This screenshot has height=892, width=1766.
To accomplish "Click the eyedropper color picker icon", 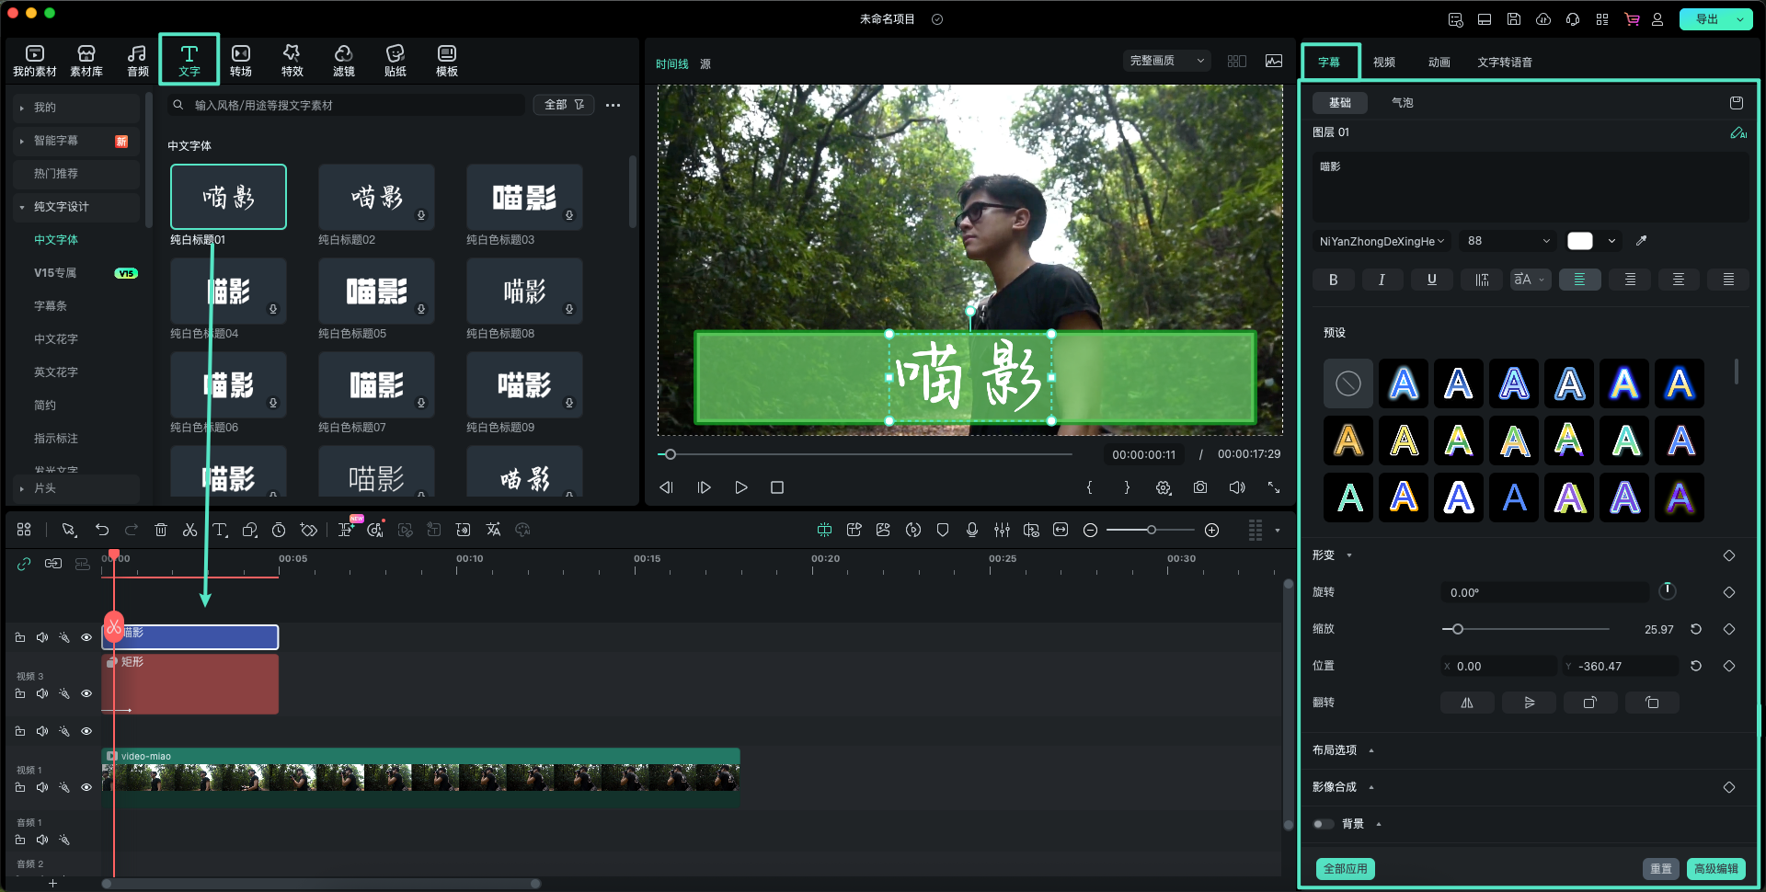I will click(1641, 241).
